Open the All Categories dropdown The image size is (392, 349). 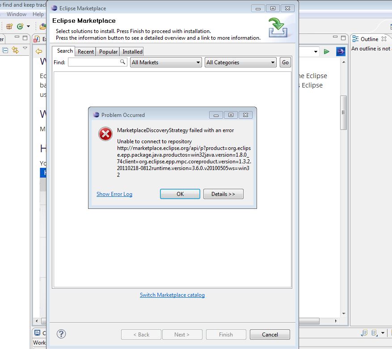(240, 62)
